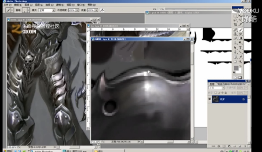Toggle lock all in Layers panel
The height and width of the screenshot is (152, 262).
pyautogui.click(x=225, y=93)
